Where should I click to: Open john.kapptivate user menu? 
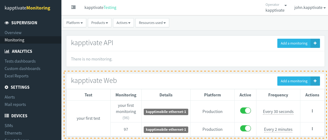click(x=310, y=8)
